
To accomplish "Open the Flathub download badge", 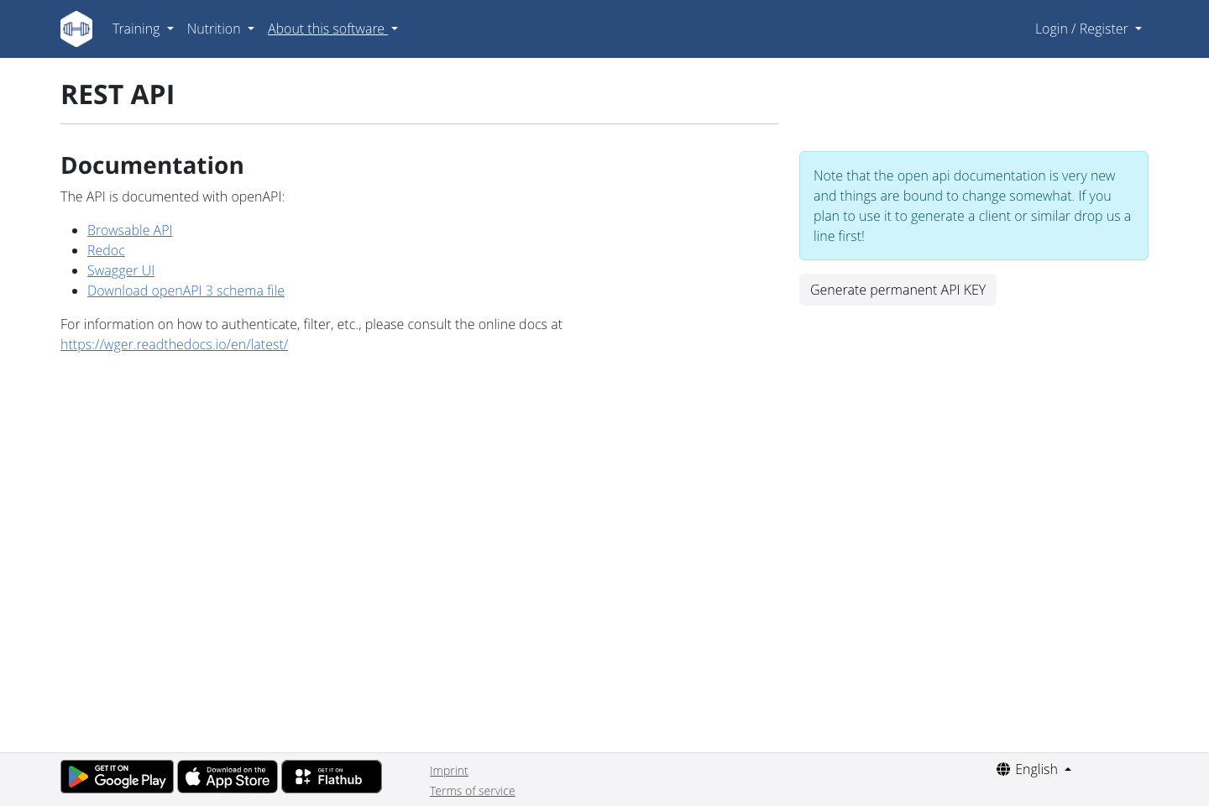I will tap(331, 776).
